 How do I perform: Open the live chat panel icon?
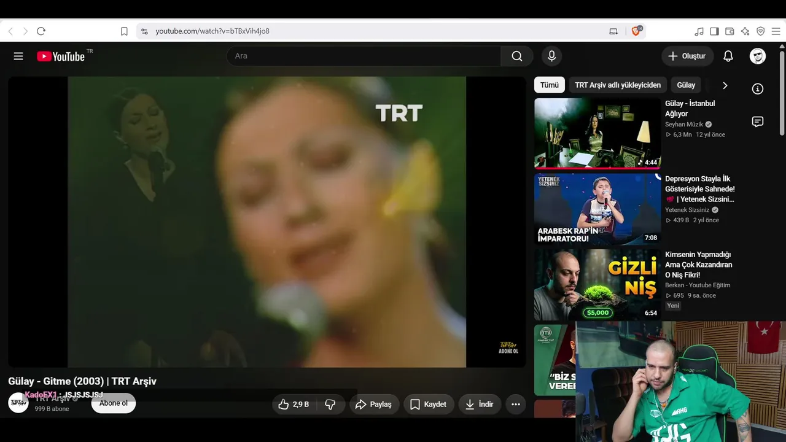click(758, 122)
